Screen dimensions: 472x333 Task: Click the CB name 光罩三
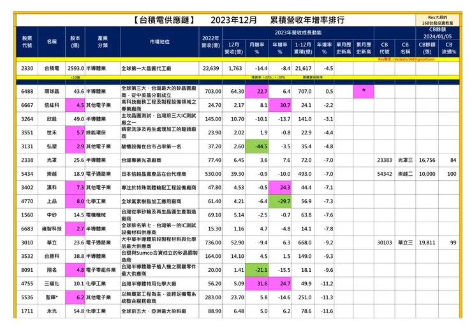(x=405, y=160)
